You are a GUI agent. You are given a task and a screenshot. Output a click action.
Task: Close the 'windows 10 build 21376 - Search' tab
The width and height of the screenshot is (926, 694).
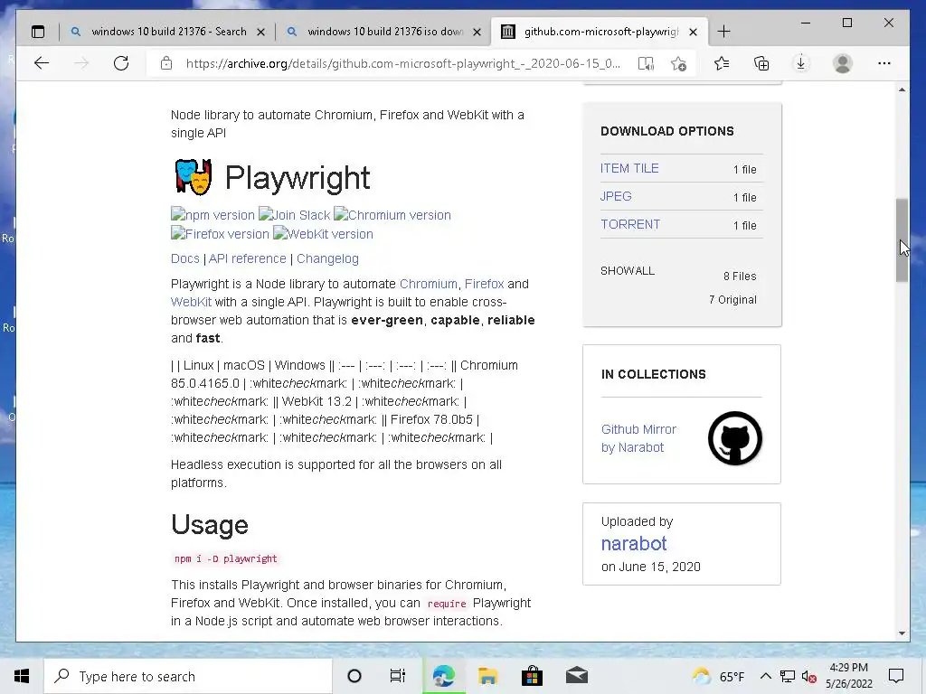[260, 32]
